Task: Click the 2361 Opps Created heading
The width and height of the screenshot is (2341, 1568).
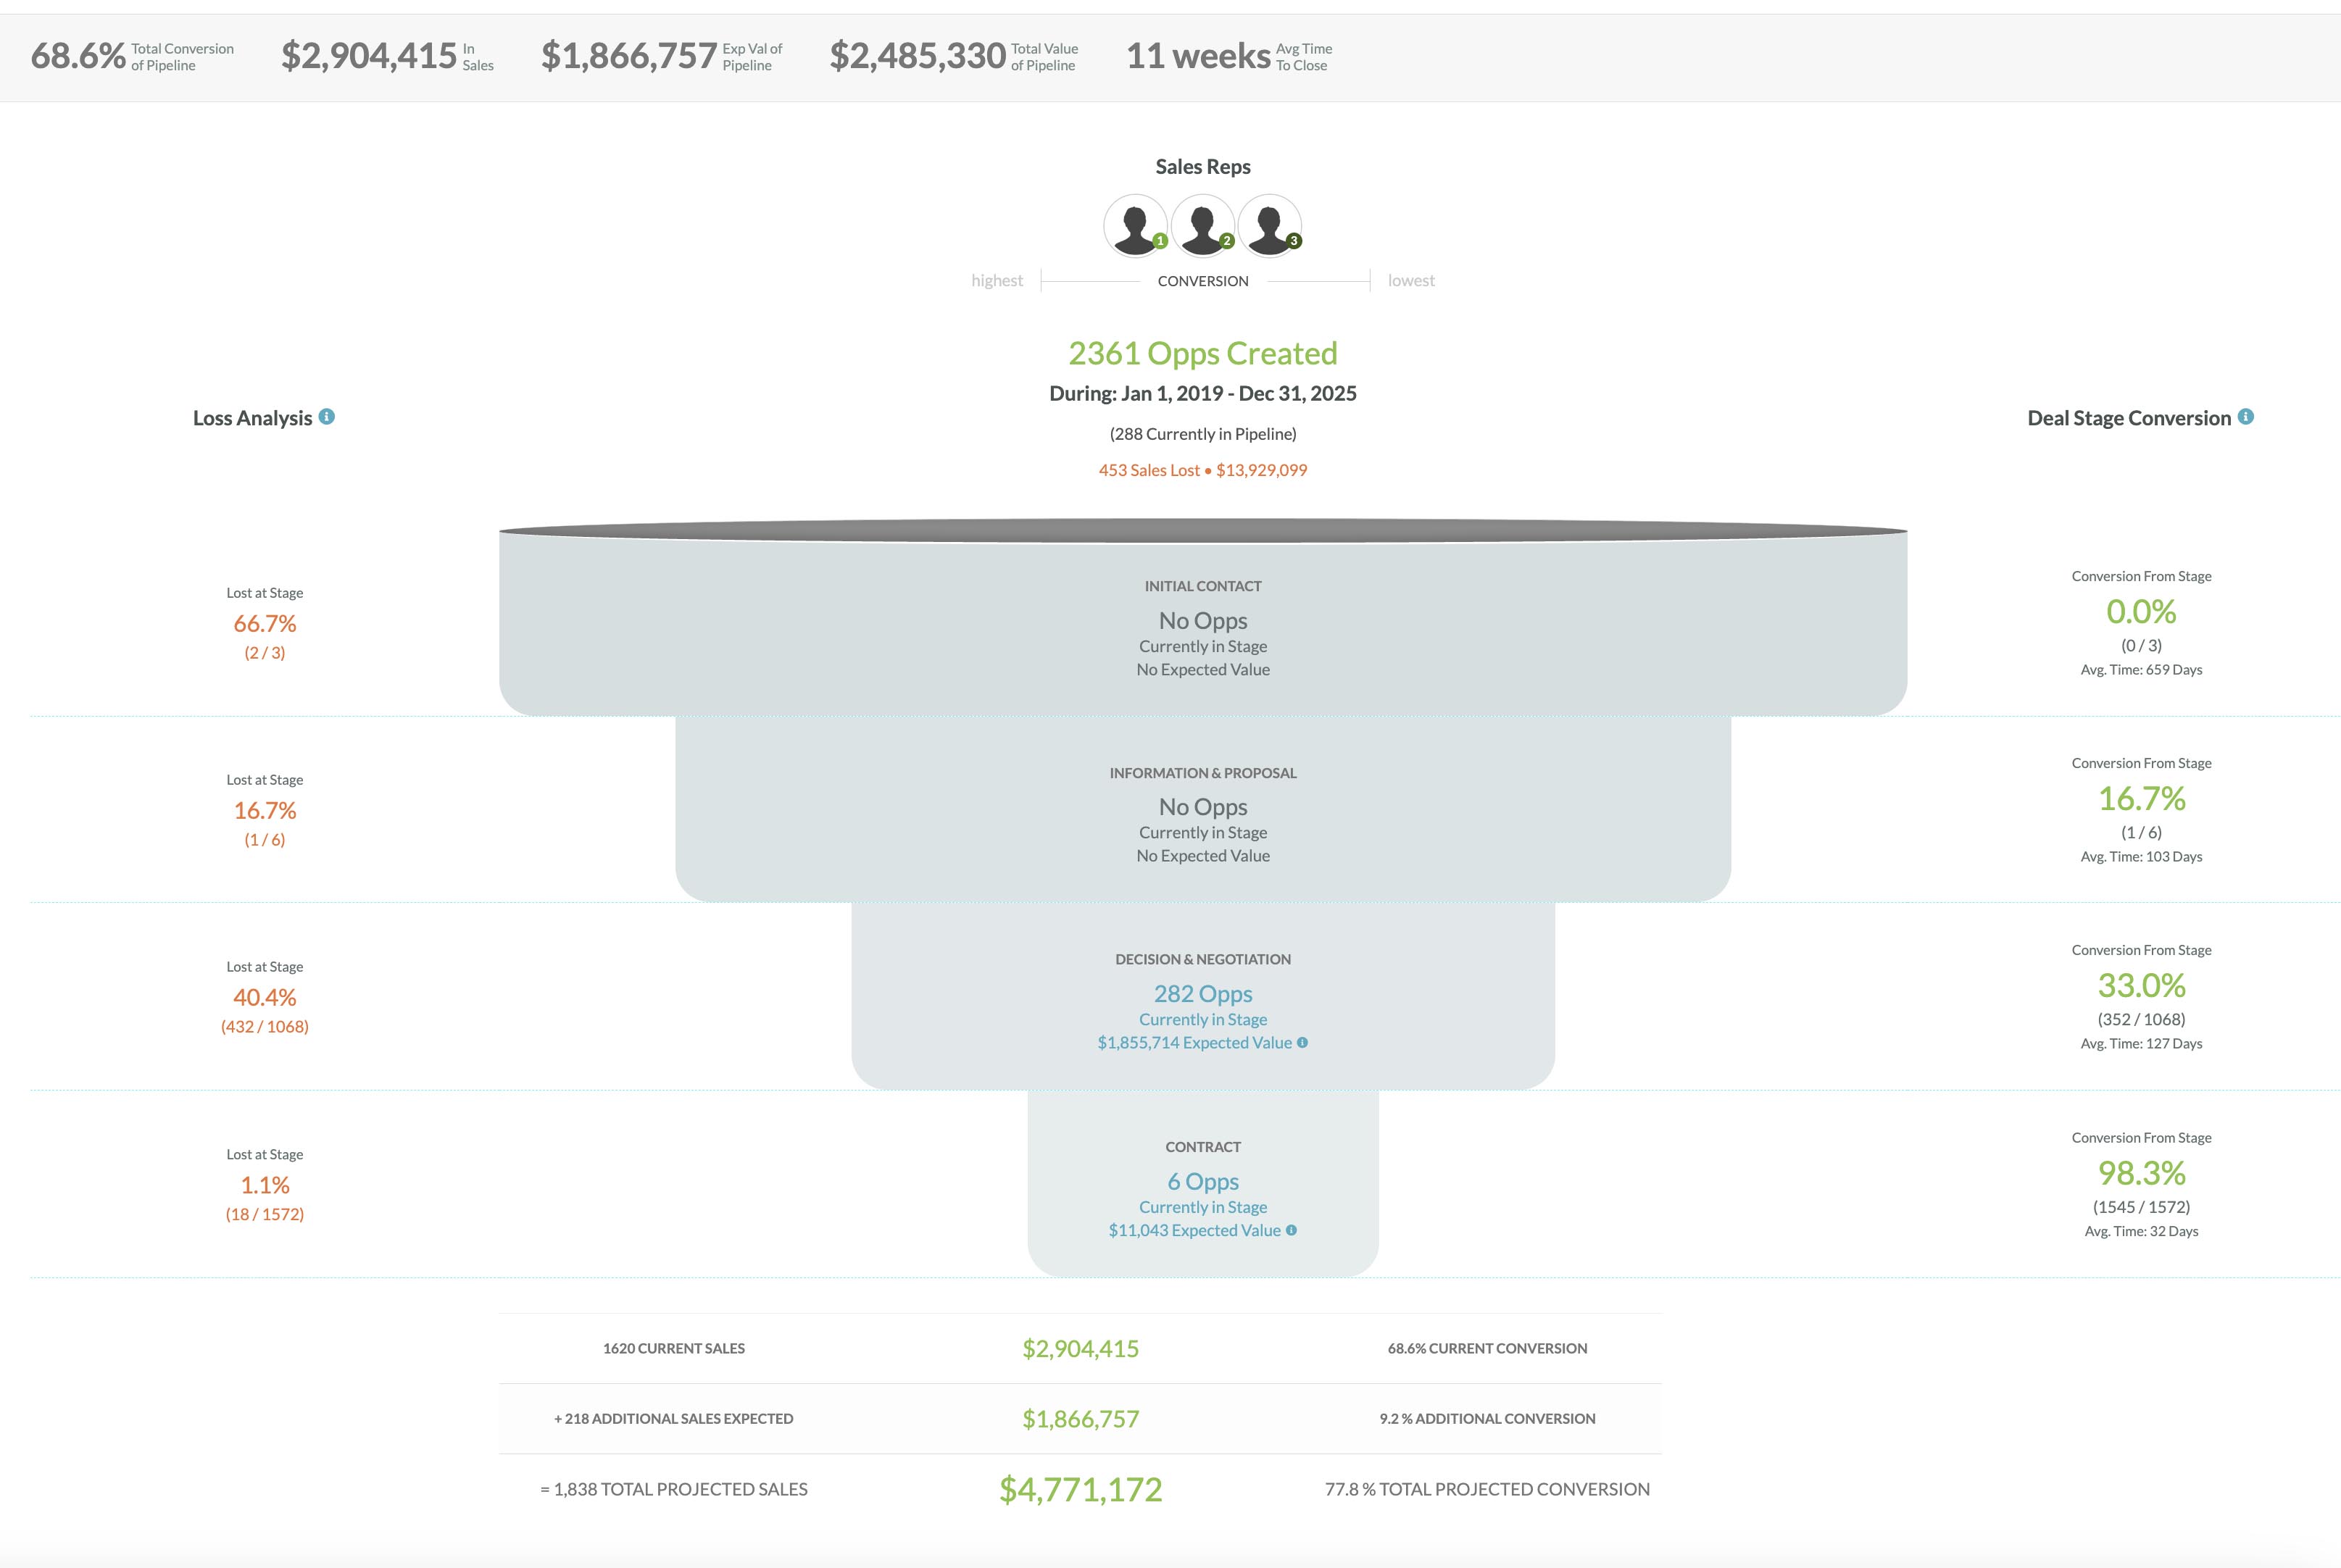Action: (x=1203, y=353)
